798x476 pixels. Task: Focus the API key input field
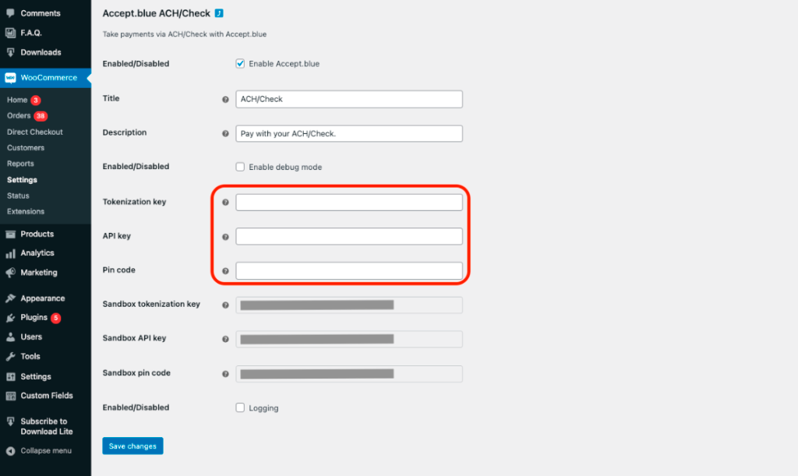click(x=349, y=237)
